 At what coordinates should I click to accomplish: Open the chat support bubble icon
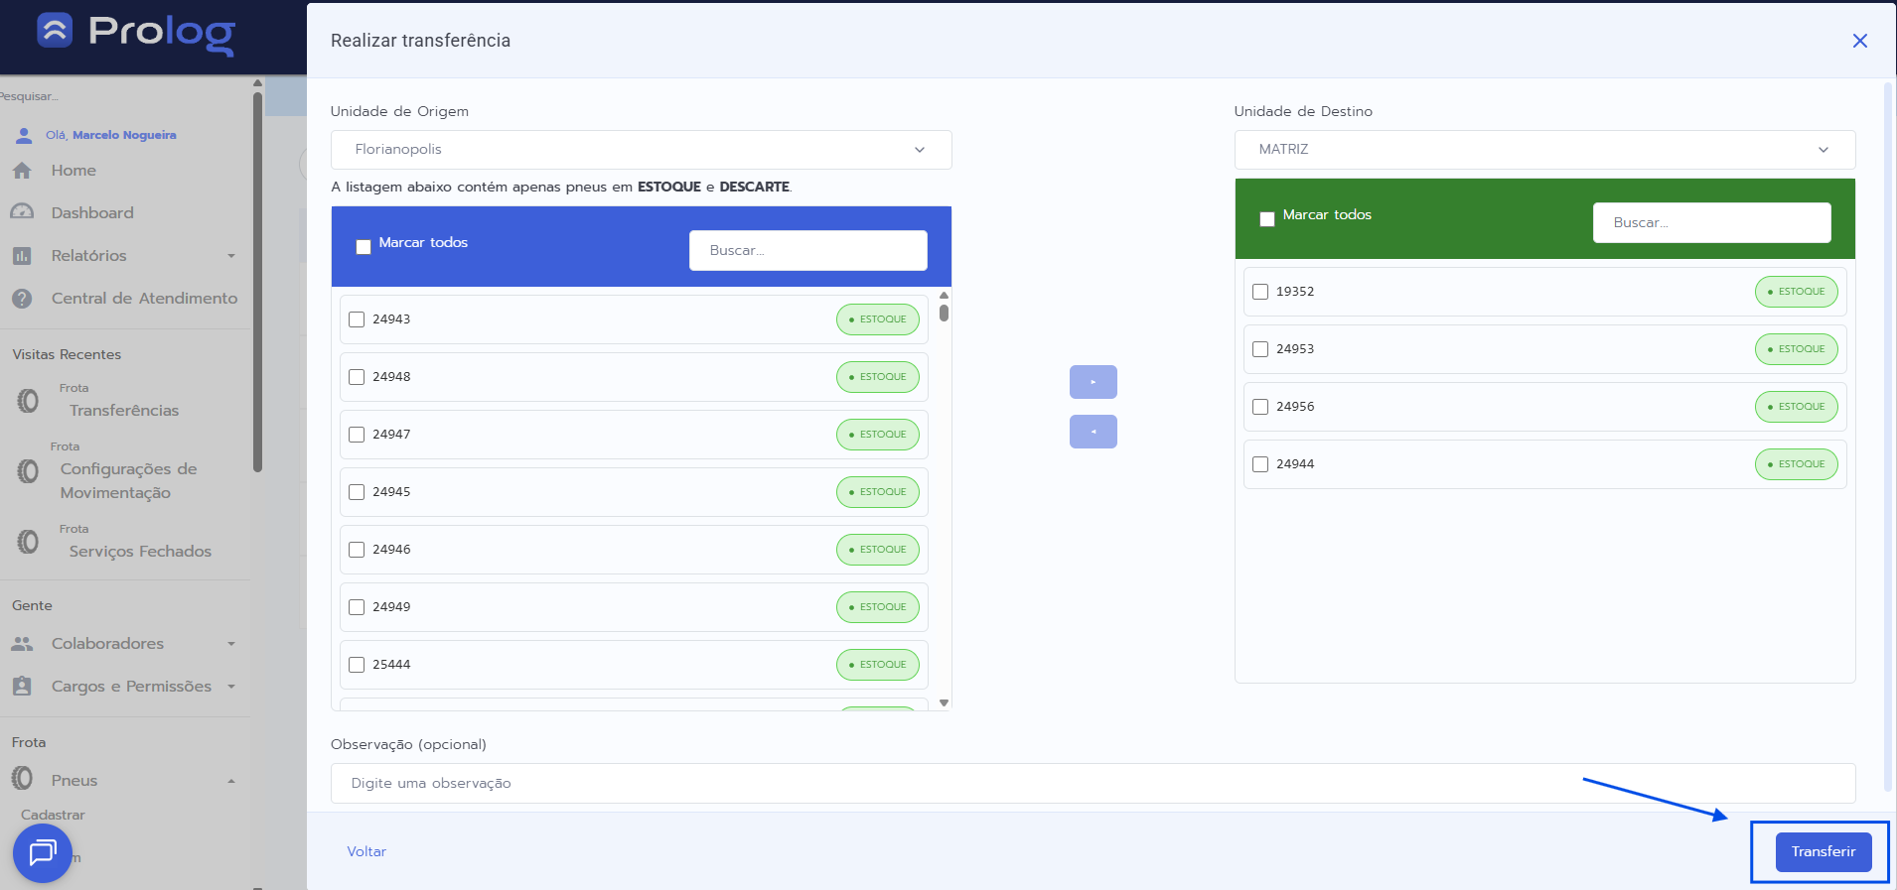tap(43, 852)
